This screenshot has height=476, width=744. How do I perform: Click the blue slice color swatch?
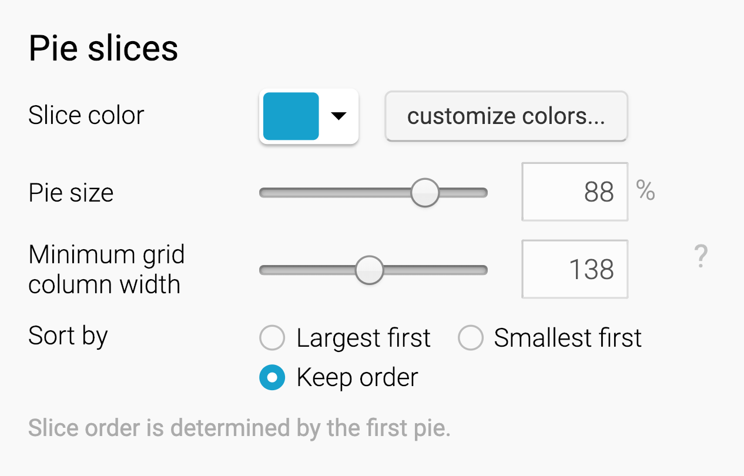[291, 116]
